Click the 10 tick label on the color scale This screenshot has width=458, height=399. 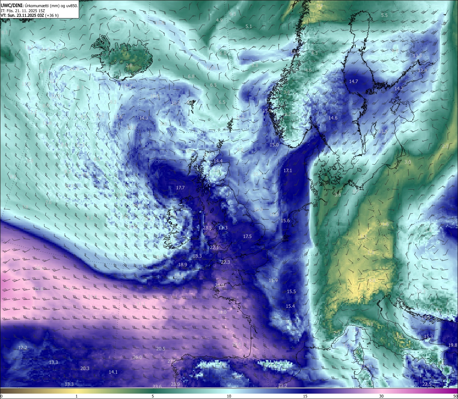pos(229,396)
